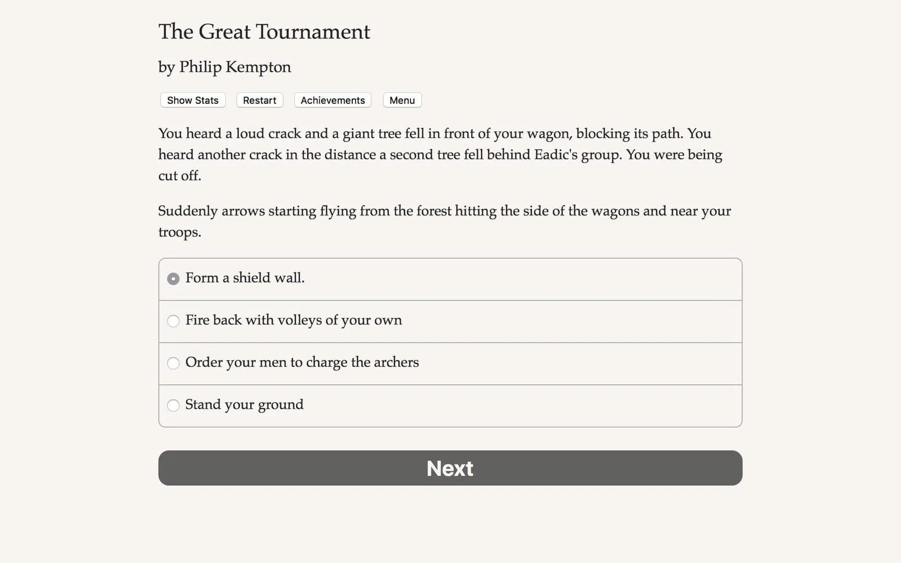This screenshot has height=563, width=901.
Task: Open the game Menu
Action: (401, 100)
